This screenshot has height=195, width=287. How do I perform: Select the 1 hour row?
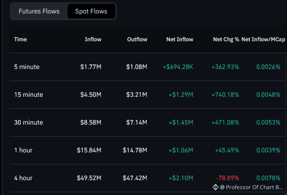click(147, 151)
